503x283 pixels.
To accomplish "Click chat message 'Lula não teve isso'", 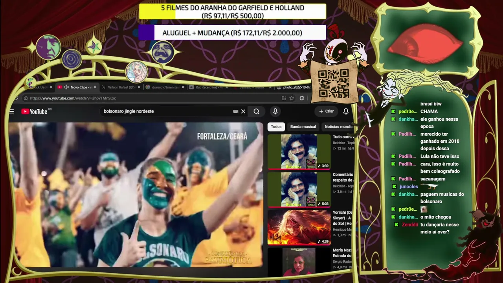I will point(440,156).
